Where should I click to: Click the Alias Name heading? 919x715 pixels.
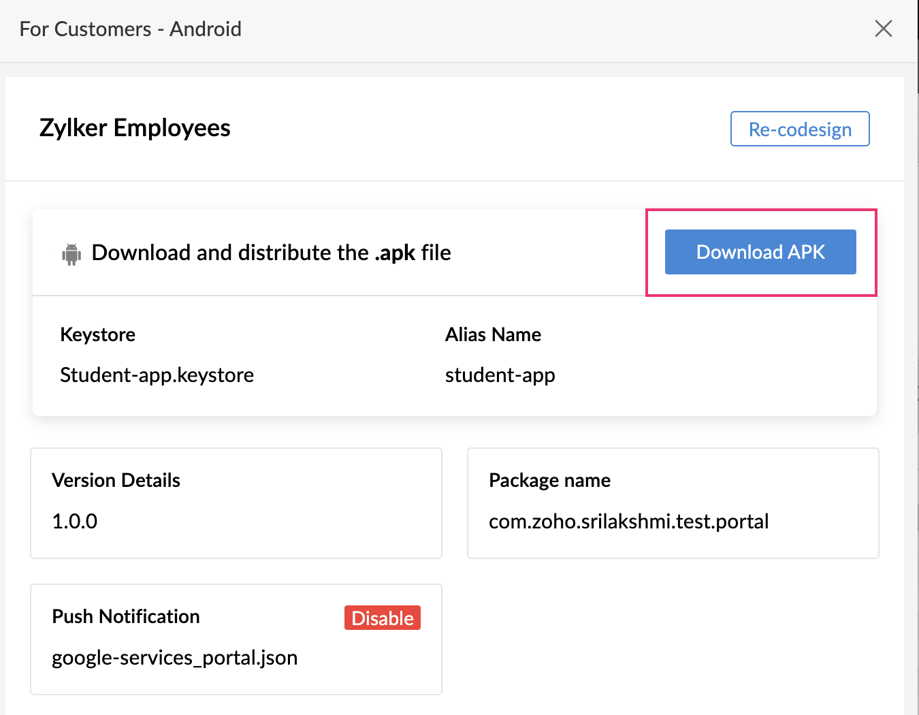(493, 334)
